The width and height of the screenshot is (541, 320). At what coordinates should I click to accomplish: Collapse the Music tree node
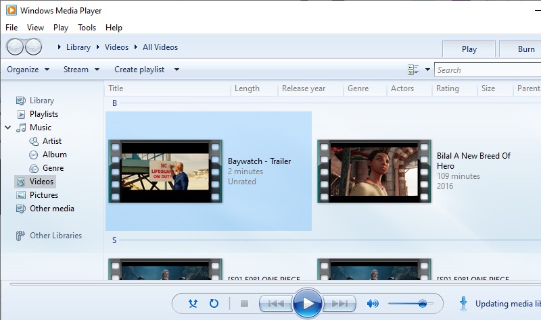coord(8,128)
